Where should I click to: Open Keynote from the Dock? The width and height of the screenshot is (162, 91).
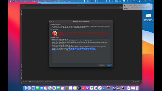tap(92, 88)
